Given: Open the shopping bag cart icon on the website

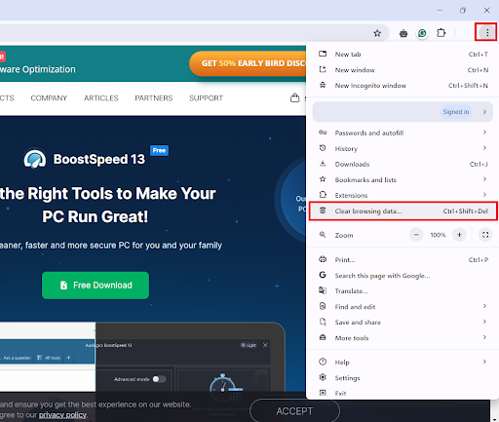Looking at the screenshot, I should point(294,97).
